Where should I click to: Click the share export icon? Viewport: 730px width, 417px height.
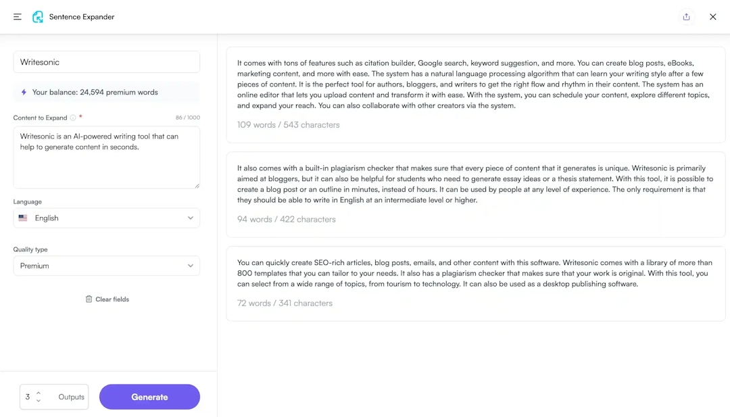point(687,17)
